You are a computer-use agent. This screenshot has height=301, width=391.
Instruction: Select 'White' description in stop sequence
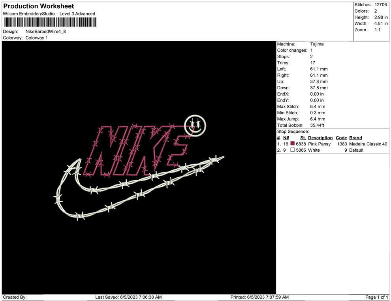click(x=314, y=150)
